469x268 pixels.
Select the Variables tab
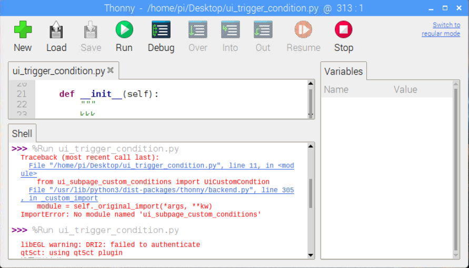343,71
